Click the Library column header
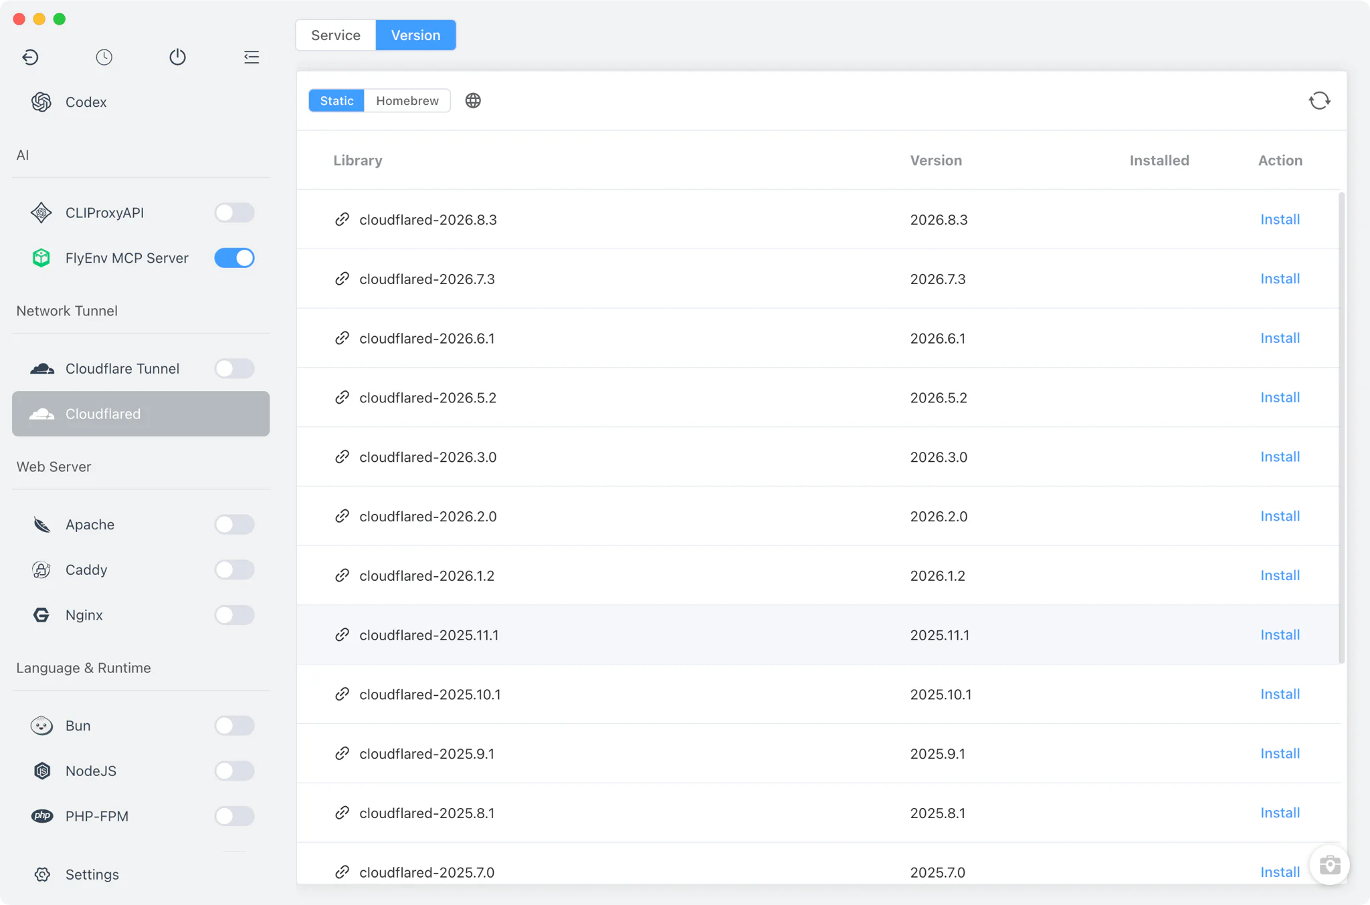 point(358,160)
